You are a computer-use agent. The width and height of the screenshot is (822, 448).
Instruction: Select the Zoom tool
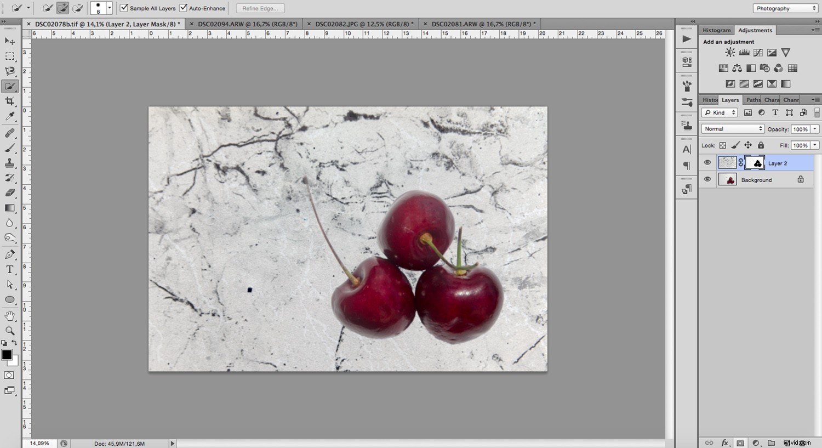point(10,331)
